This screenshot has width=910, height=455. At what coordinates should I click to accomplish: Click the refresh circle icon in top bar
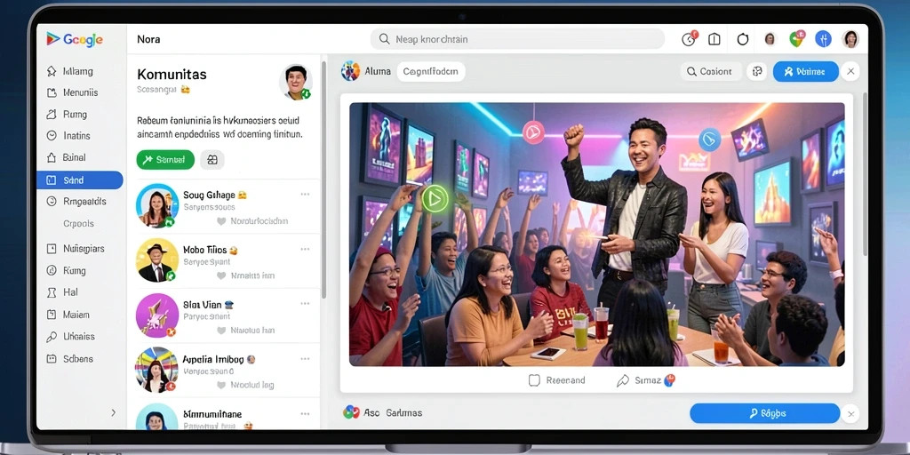(x=743, y=39)
